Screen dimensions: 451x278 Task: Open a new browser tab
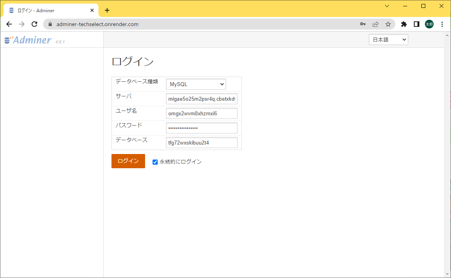pos(107,10)
